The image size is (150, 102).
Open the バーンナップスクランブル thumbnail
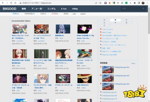41,29
